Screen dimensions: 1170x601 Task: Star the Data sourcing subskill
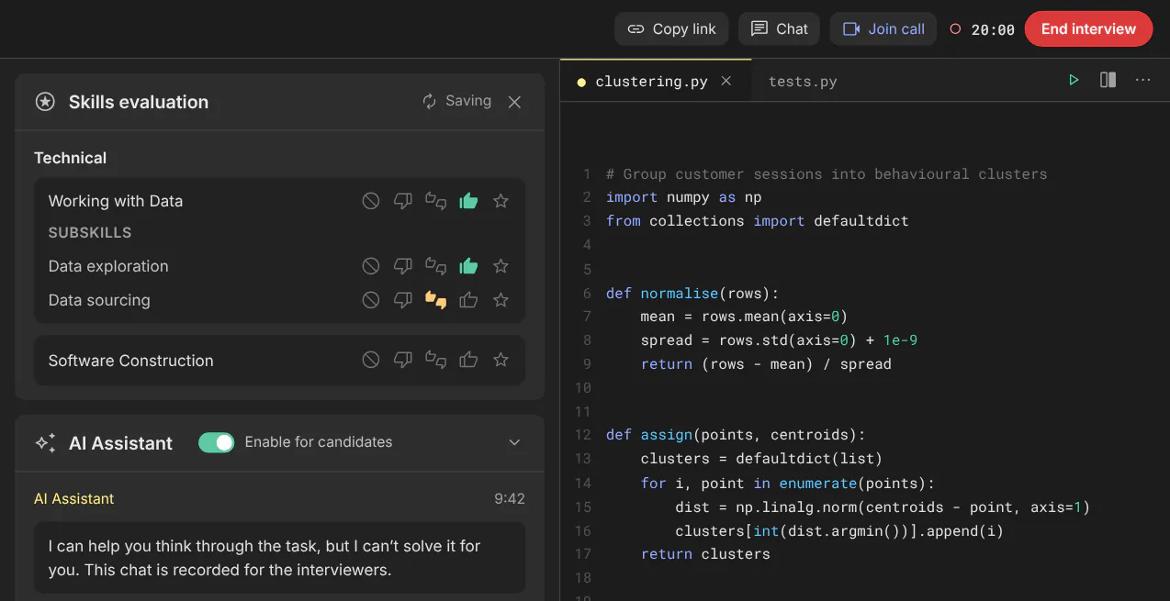[501, 300]
